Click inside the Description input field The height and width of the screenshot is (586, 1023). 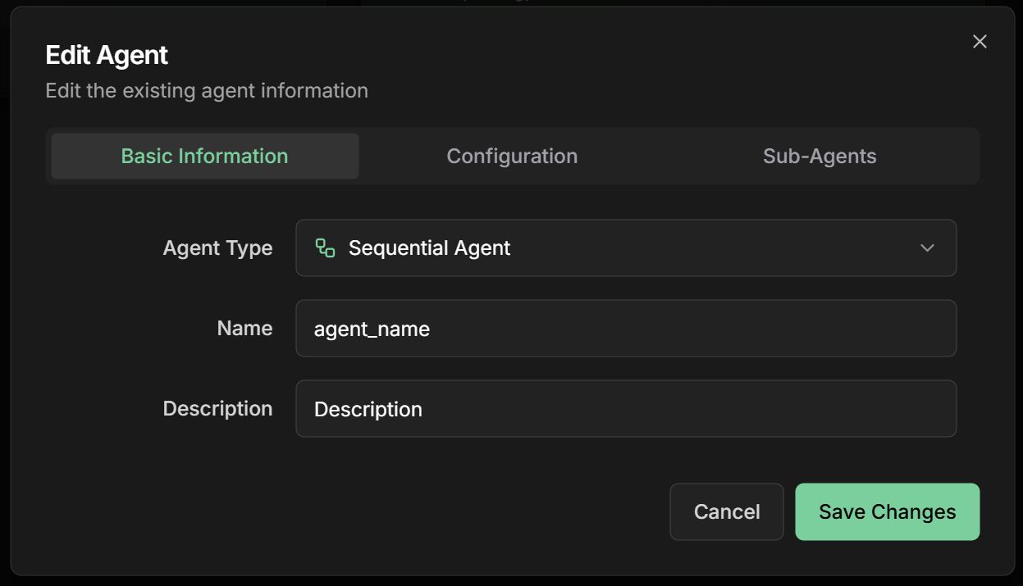pyautogui.click(x=626, y=408)
